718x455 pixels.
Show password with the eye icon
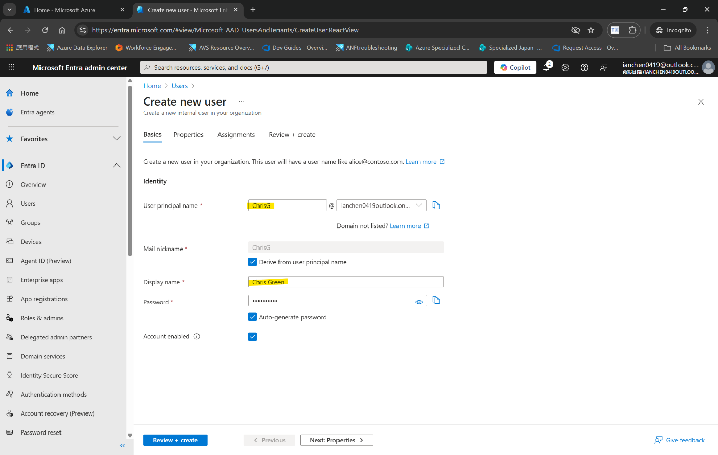click(419, 302)
